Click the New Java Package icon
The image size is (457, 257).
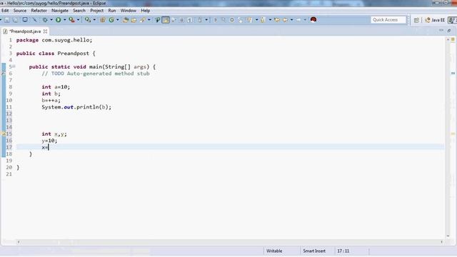(x=103, y=20)
